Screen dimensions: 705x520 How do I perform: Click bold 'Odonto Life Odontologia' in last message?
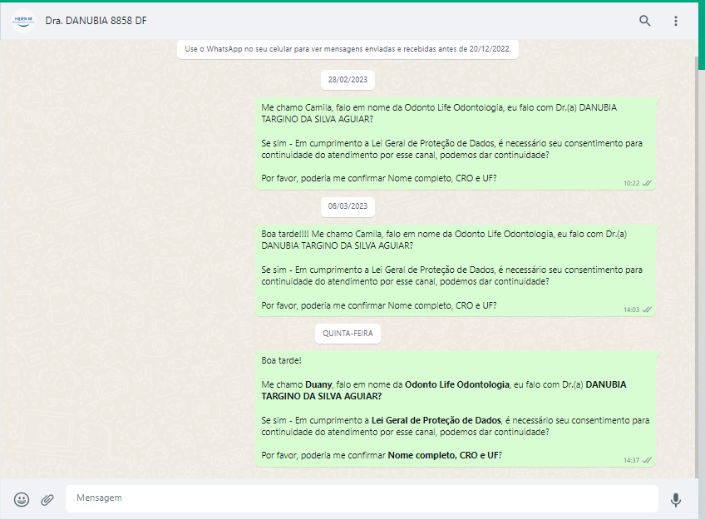tap(456, 384)
